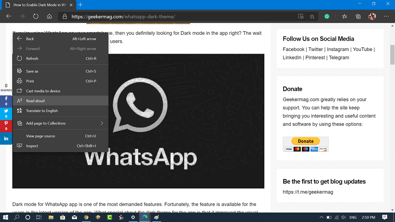Open a new tab with plus button

[80, 5]
